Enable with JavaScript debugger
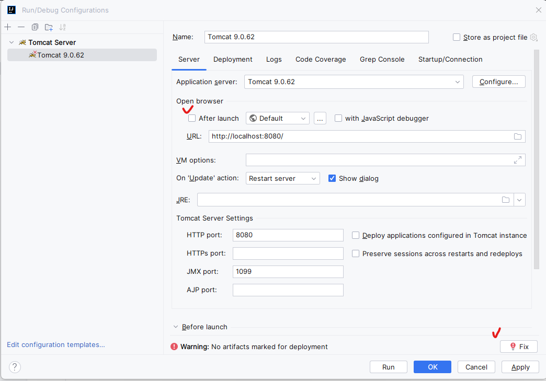546x381 pixels. 338,118
